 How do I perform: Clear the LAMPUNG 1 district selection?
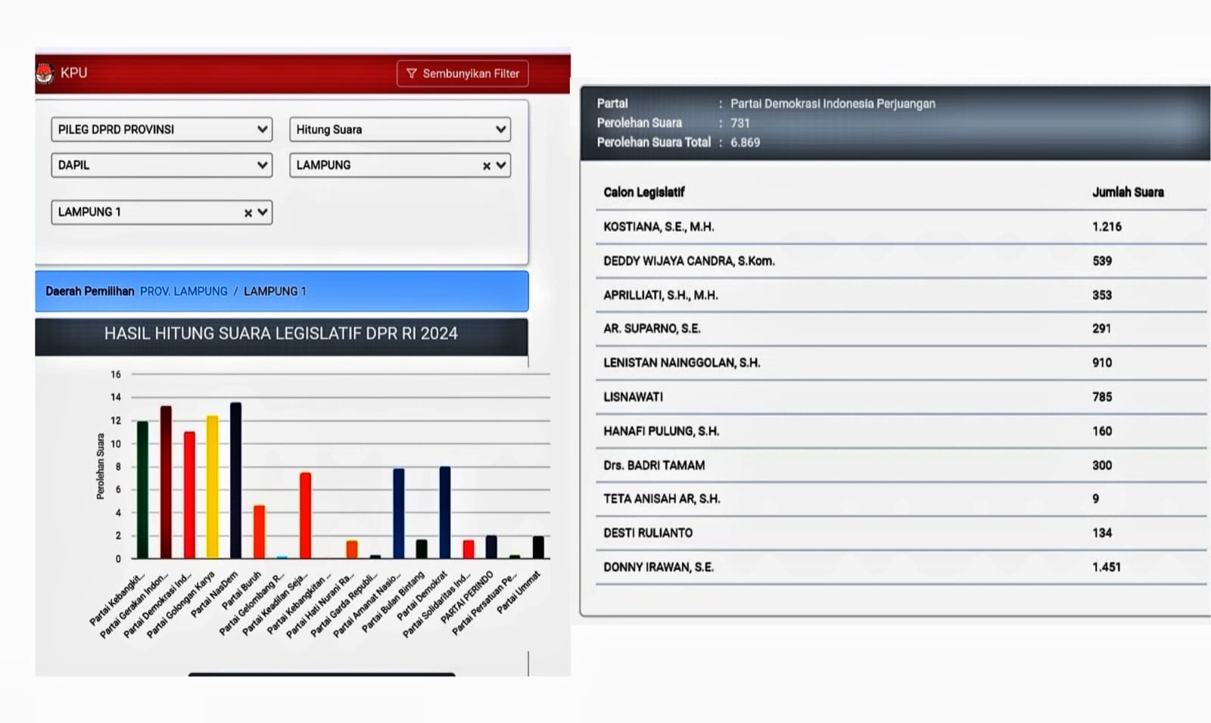[248, 213]
